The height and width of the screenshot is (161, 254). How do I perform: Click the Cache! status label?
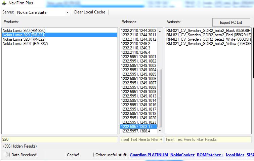(73, 155)
